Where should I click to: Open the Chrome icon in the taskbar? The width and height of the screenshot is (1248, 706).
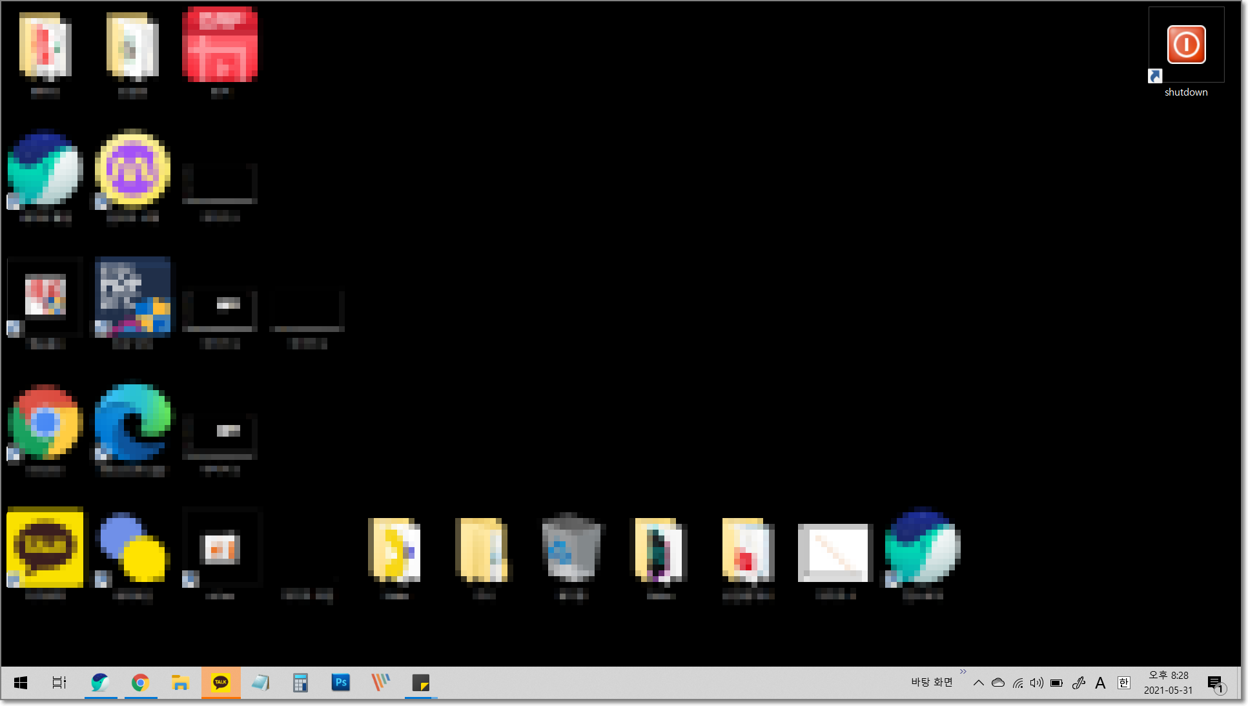140,683
